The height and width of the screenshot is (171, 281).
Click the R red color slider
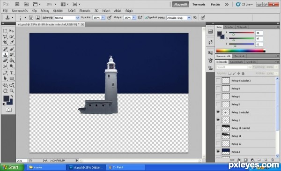pos(241,33)
